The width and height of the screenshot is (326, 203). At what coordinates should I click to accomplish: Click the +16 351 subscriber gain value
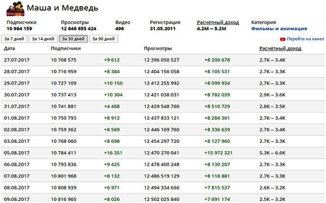tap(113, 153)
